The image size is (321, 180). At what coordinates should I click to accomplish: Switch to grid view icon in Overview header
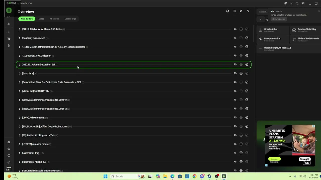tap(234, 11)
